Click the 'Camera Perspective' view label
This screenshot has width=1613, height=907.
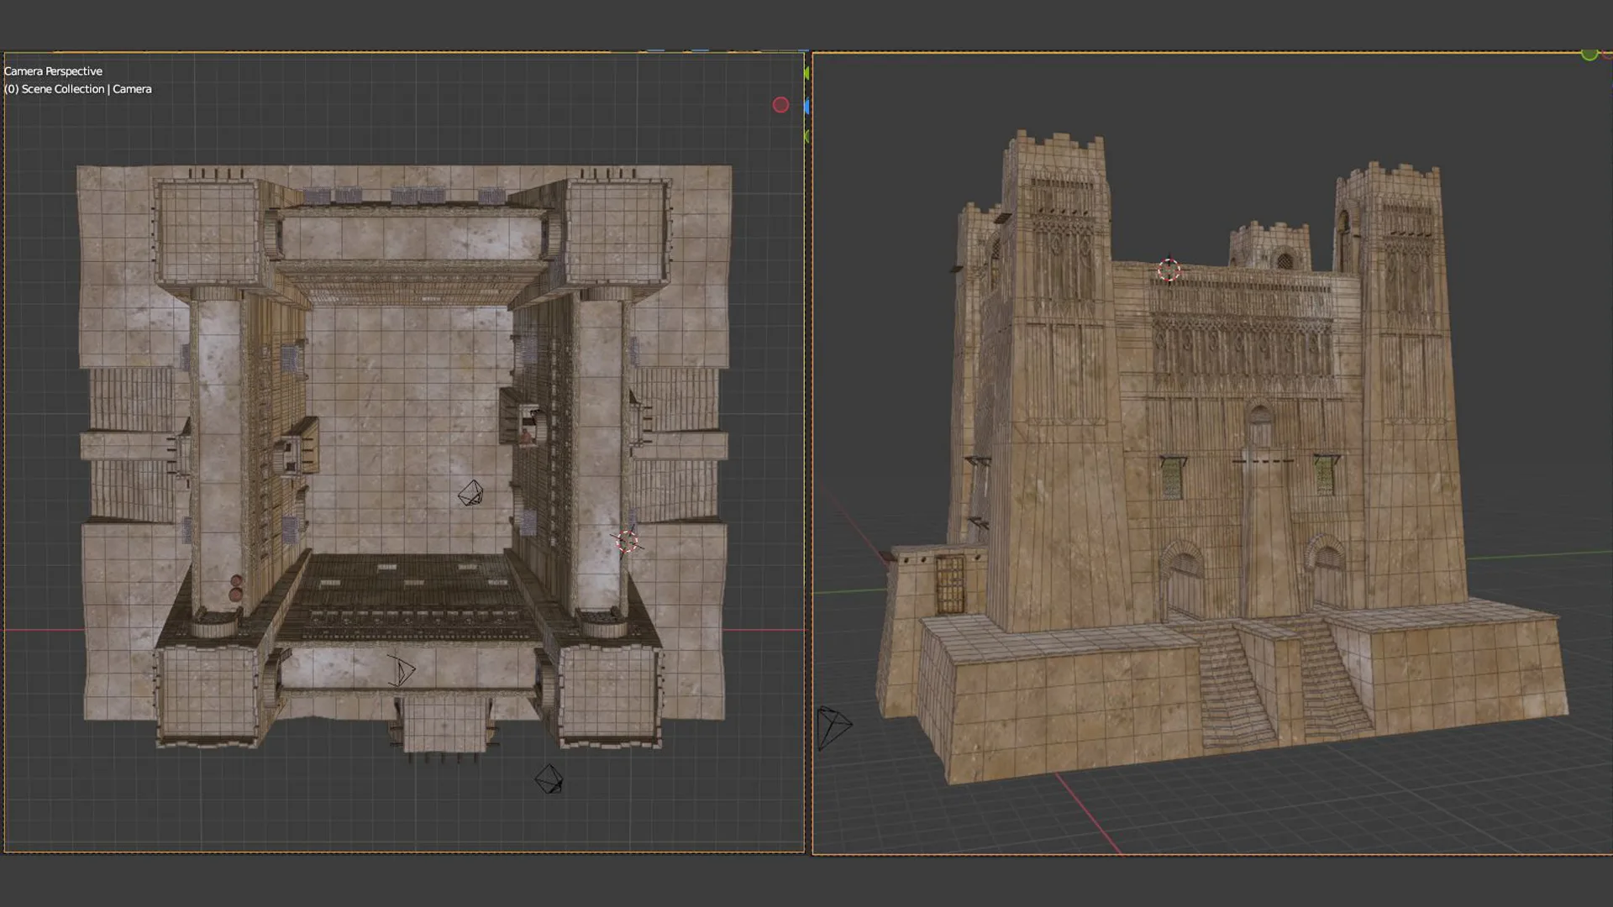[x=53, y=71]
